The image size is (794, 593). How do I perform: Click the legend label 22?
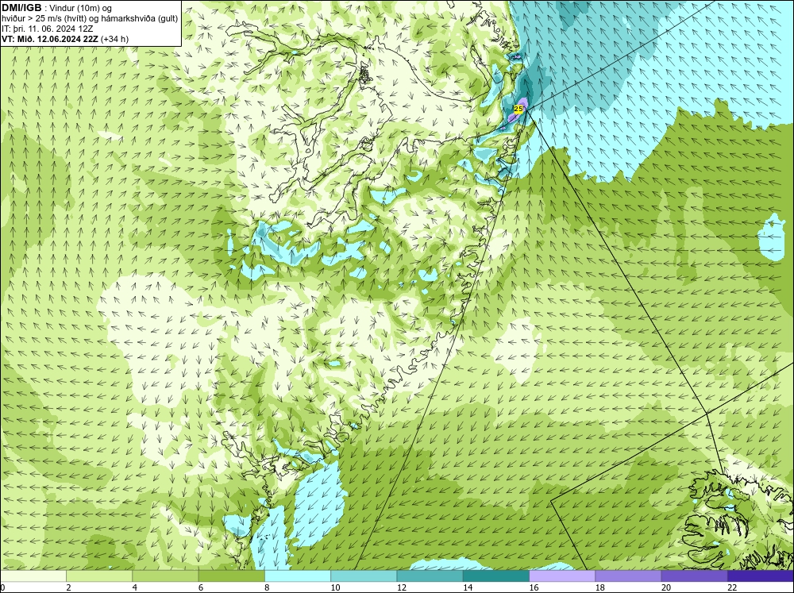click(x=732, y=587)
